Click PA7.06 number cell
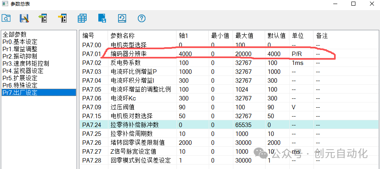The height and width of the screenshot is (169, 380). [91, 98]
